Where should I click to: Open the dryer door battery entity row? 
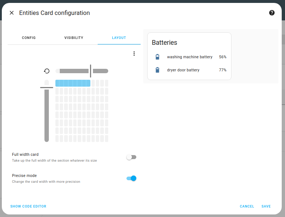pos(183,70)
